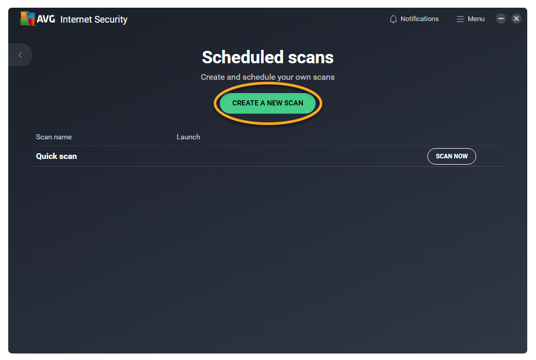Open the Notifications text label
536x360 pixels.
click(x=420, y=19)
